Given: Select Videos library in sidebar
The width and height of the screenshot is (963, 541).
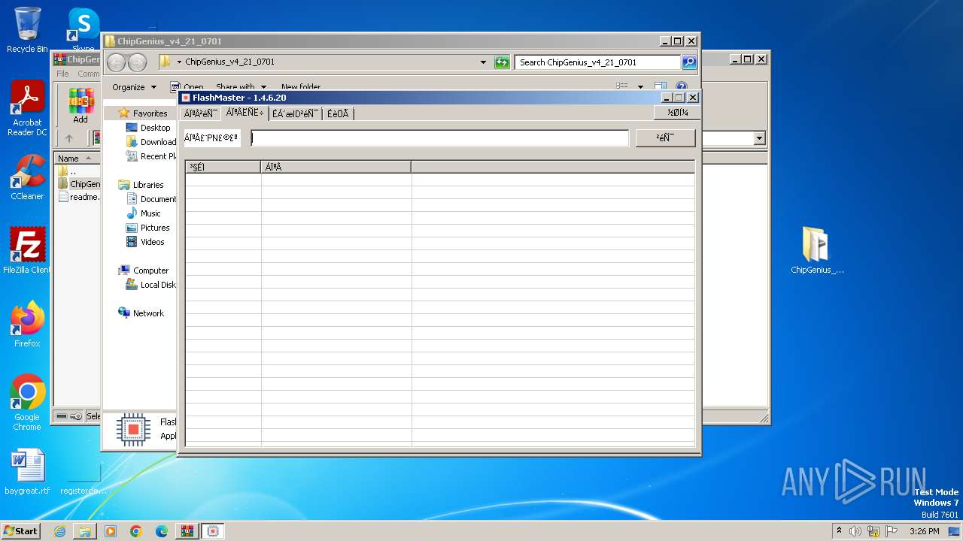Looking at the screenshot, I should click(x=145, y=242).
